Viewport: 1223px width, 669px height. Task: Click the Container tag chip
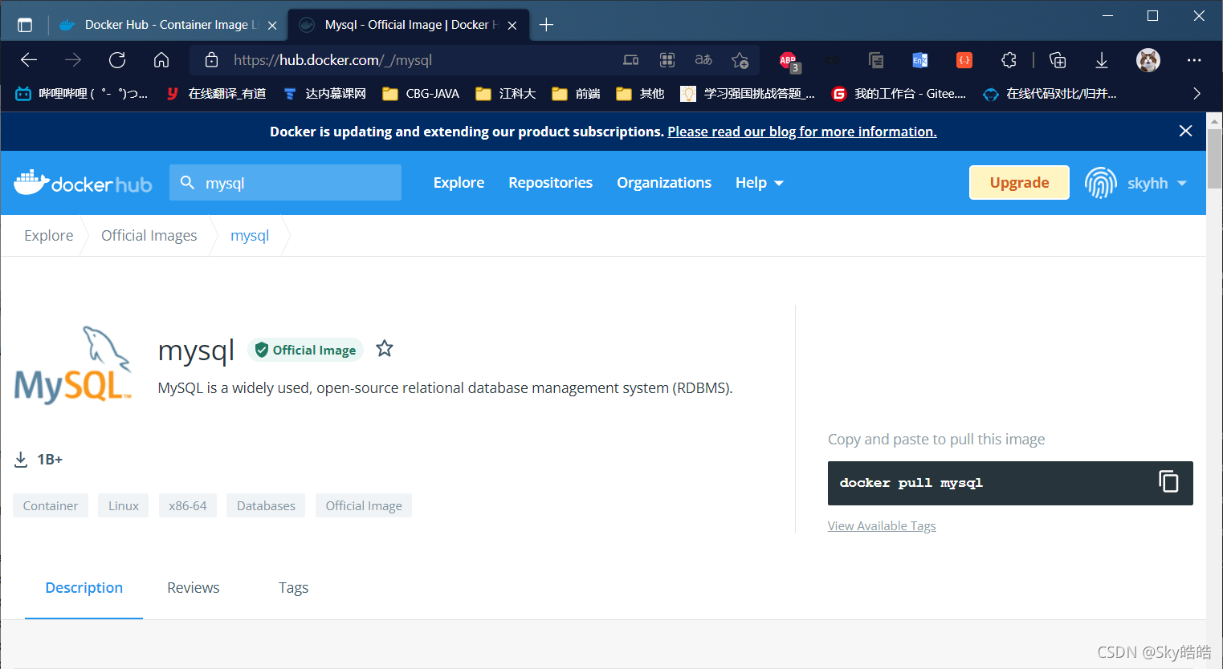coord(51,505)
